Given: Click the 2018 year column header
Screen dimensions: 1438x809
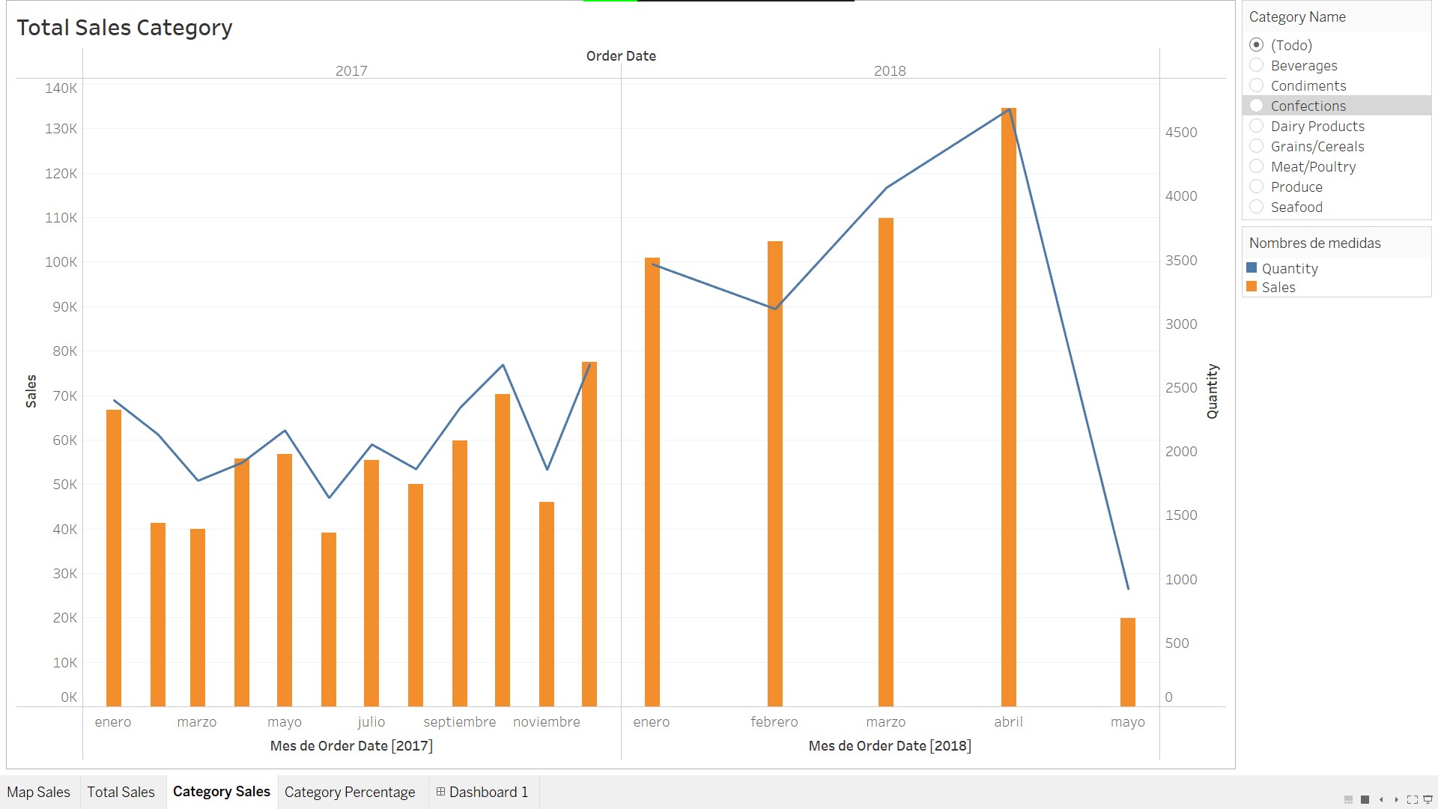Looking at the screenshot, I should tap(890, 70).
